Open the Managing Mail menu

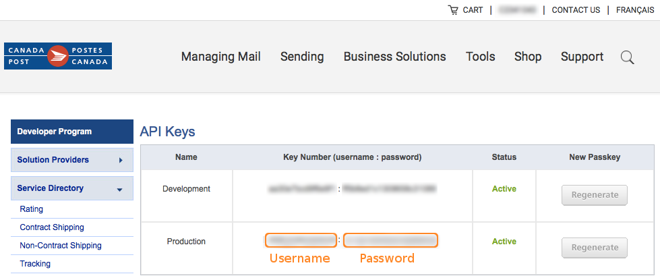(x=221, y=57)
